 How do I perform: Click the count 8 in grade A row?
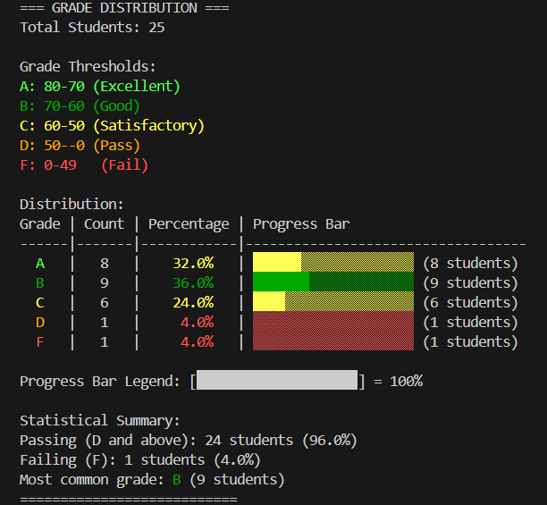pos(105,264)
